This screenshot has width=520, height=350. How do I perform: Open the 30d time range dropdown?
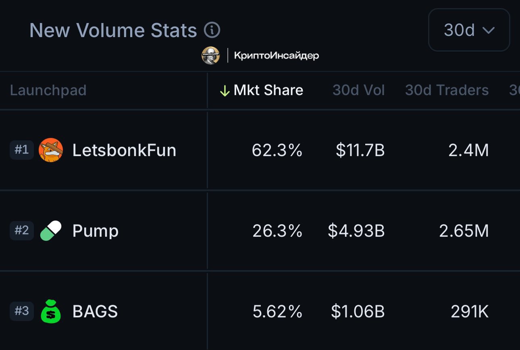pos(469,30)
